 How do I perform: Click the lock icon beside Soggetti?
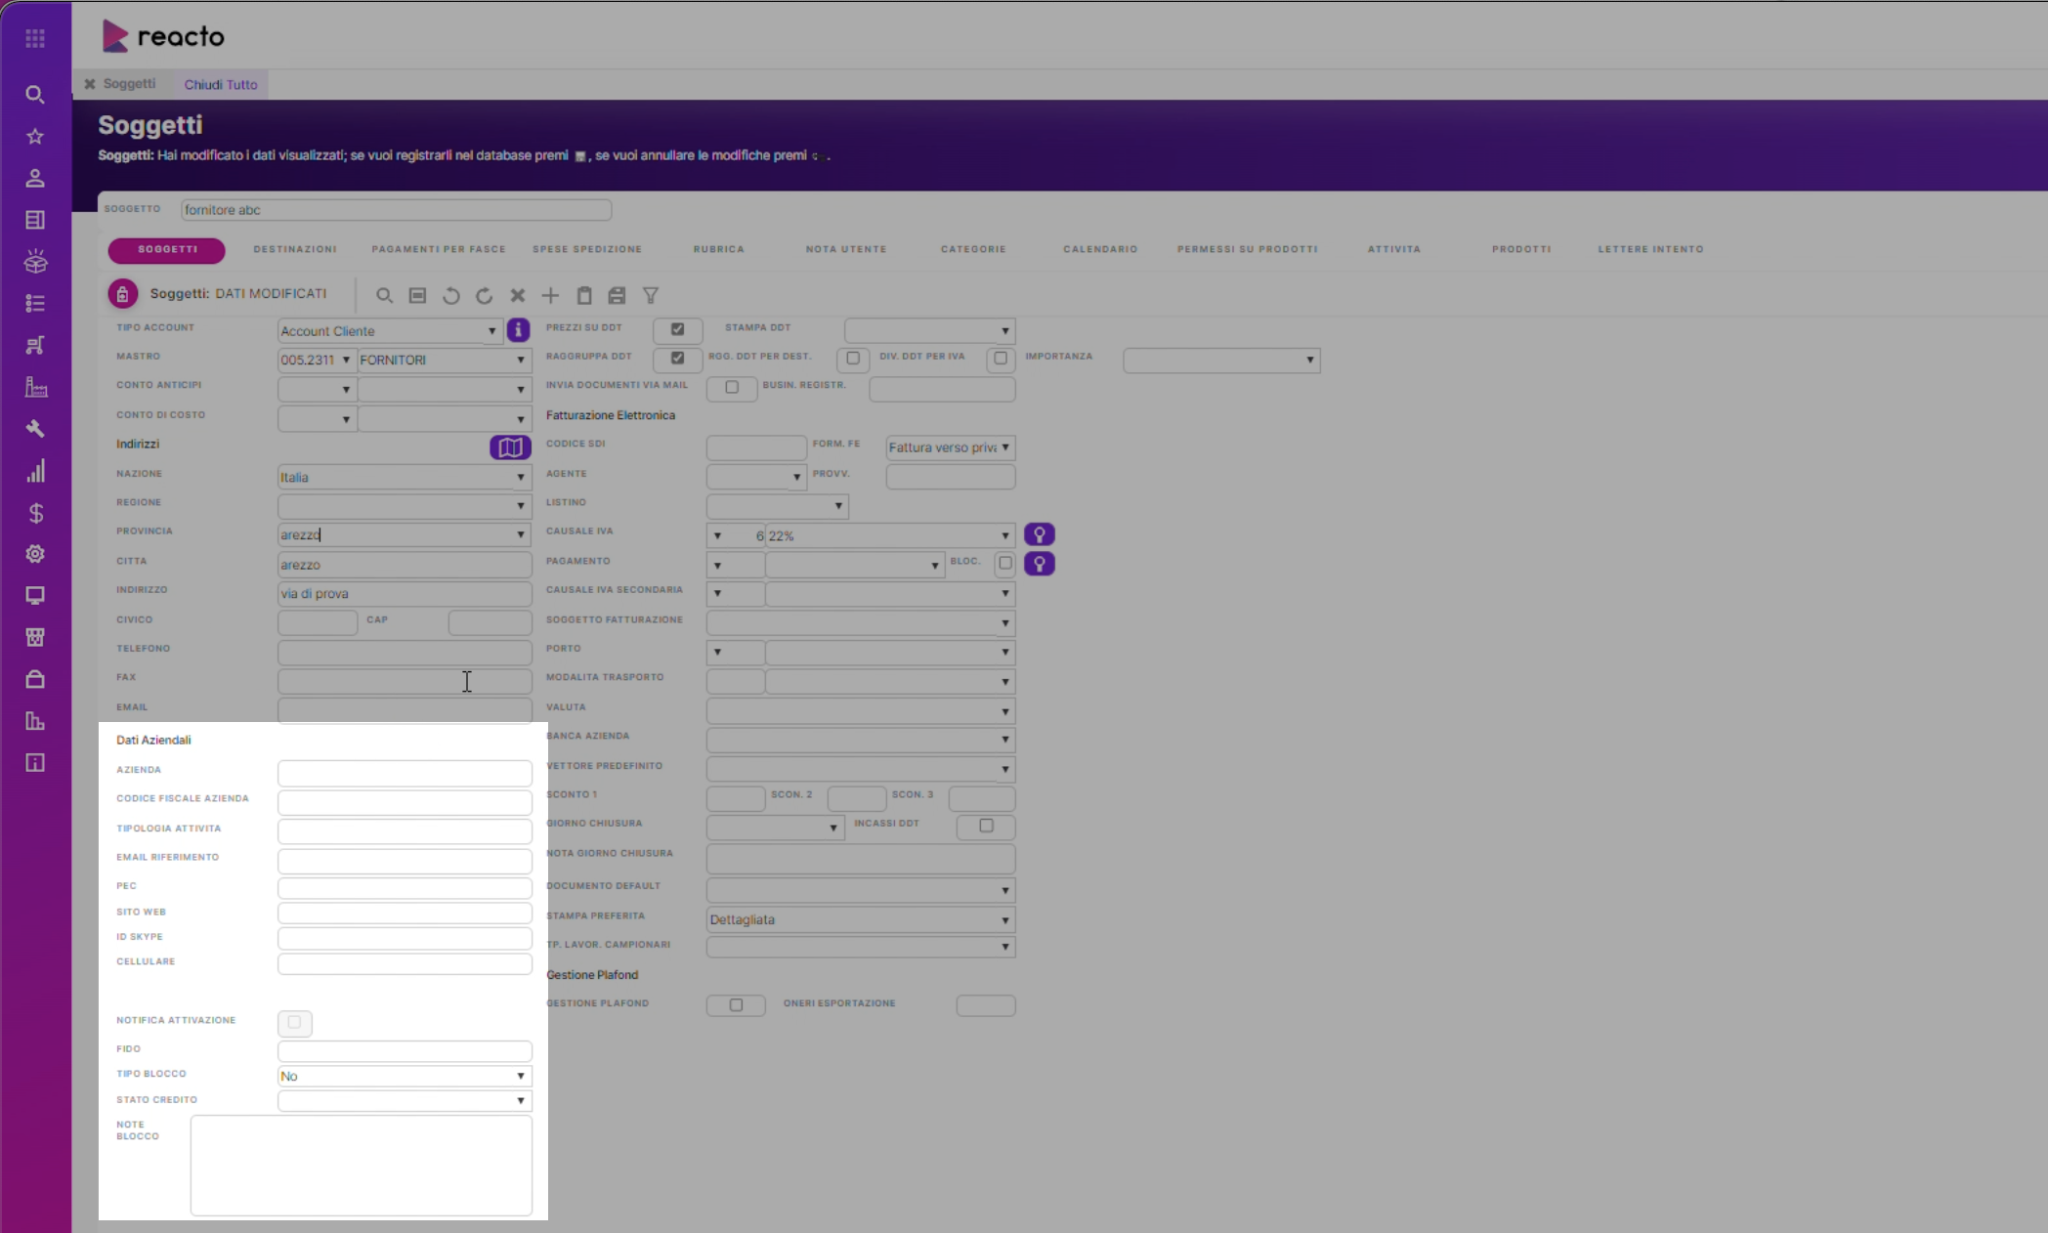[122, 293]
